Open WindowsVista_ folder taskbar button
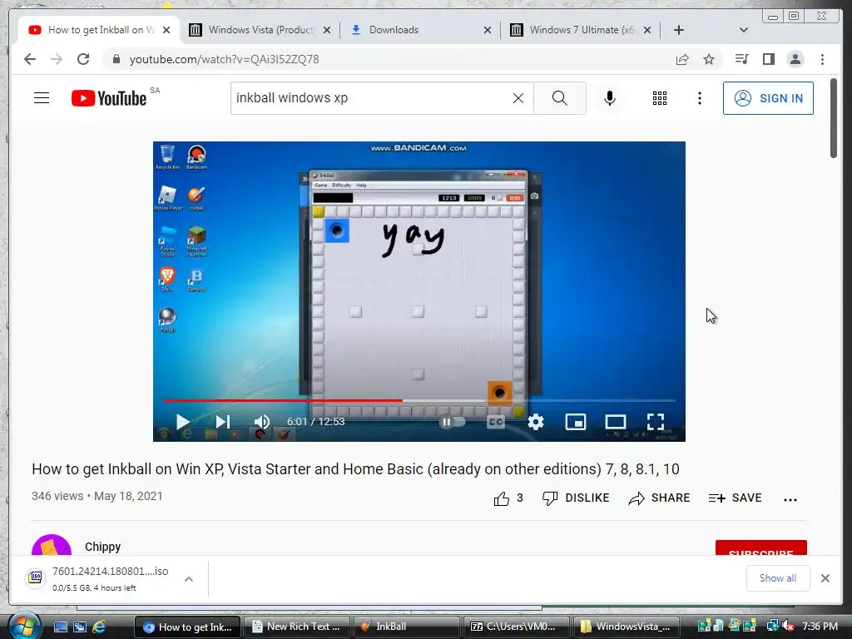Image resolution: width=852 pixels, height=639 pixels. pos(625,627)
